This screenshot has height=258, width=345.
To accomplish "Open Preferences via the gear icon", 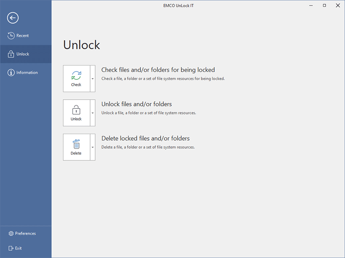I will point(11,234).
